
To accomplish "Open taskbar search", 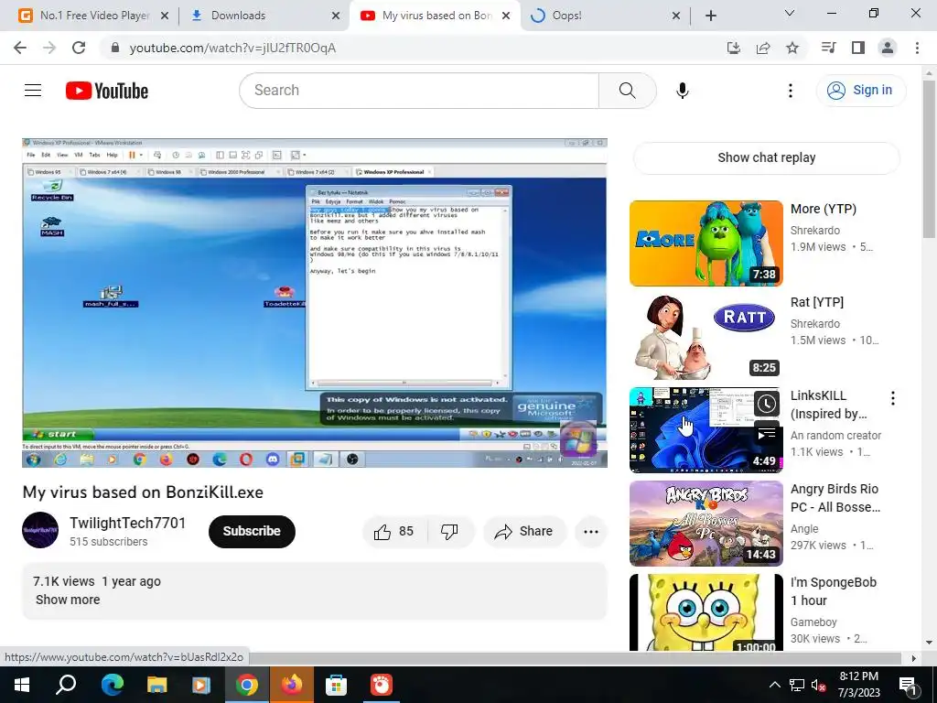I will (66, 685).
